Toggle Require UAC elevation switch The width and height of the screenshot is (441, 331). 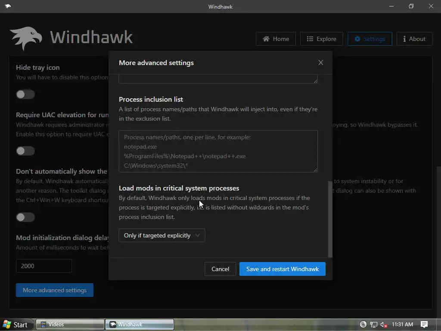tap(25, 151)
